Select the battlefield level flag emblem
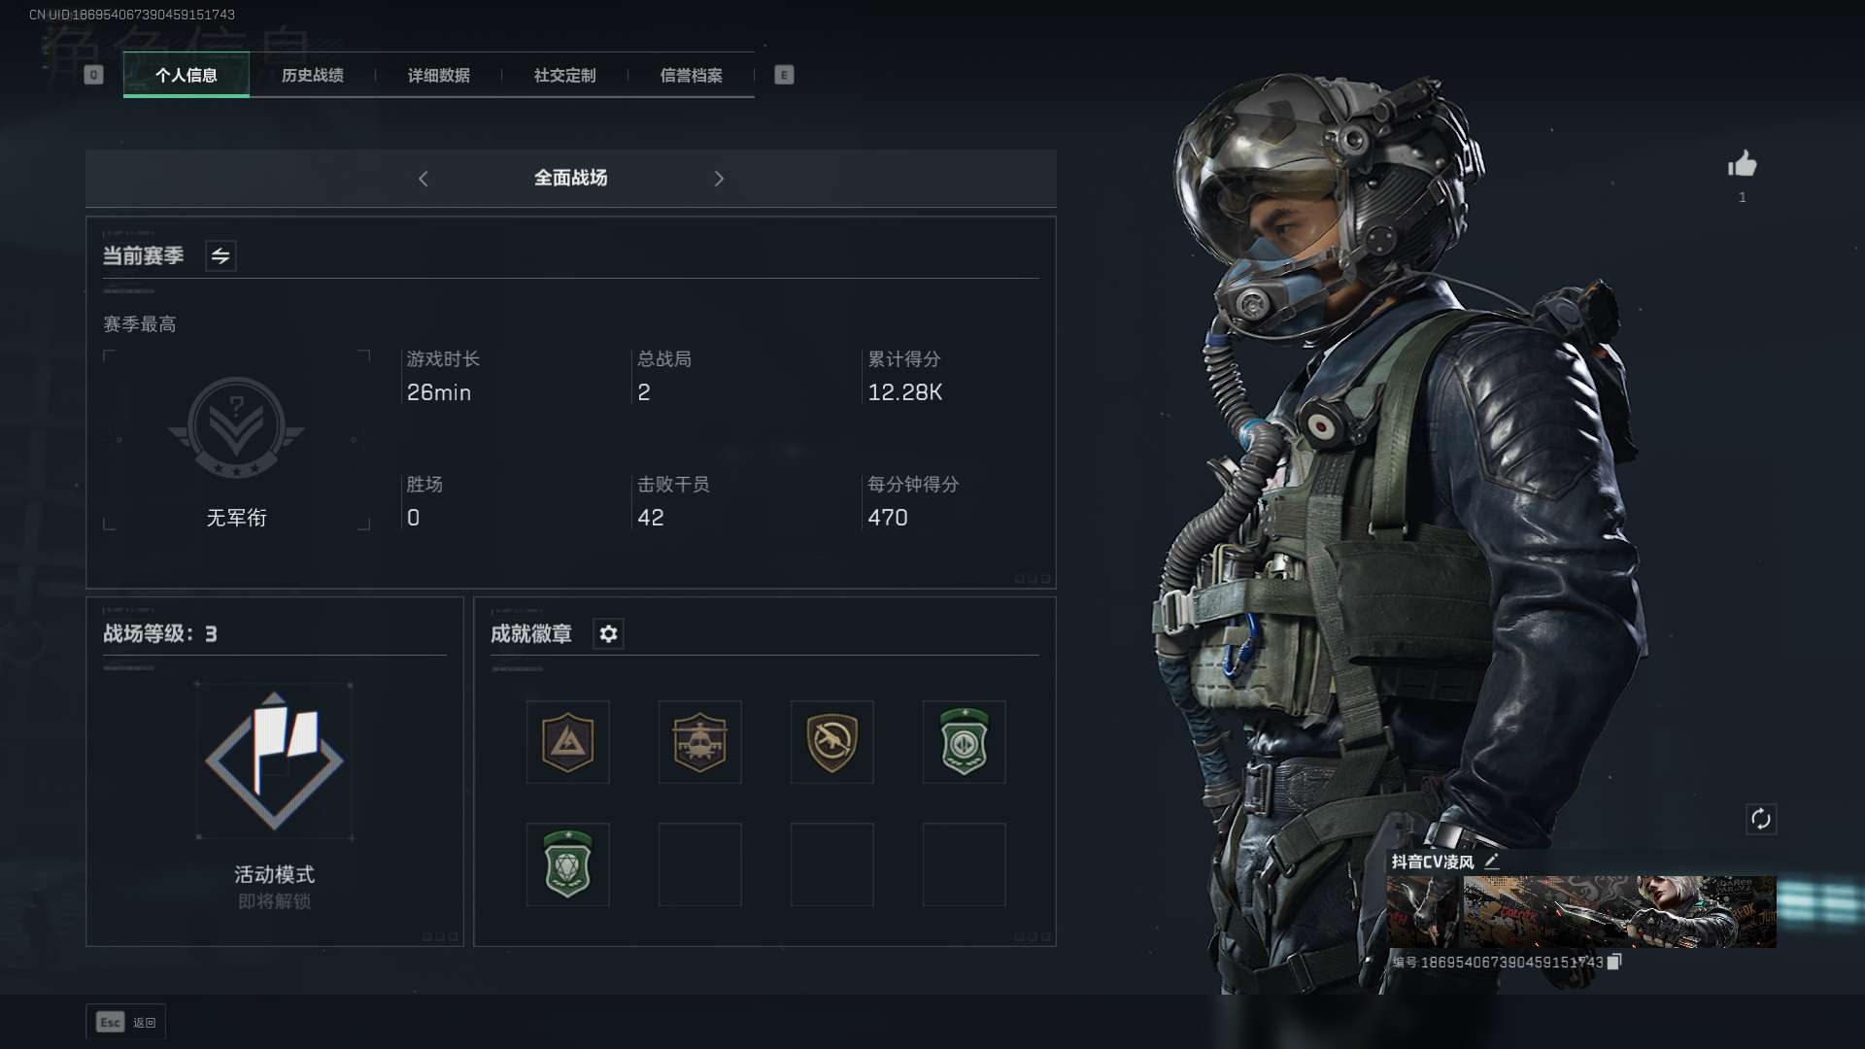This screenshot has width=1865, height=1049. 274,761
